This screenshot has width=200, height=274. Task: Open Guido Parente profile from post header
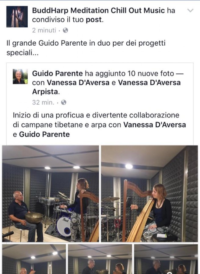coord(58,74)
